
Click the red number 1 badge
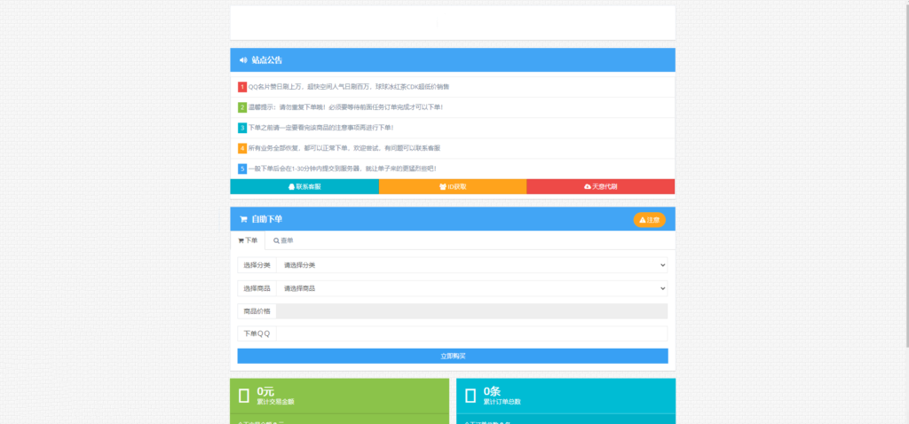click(242, 87)
